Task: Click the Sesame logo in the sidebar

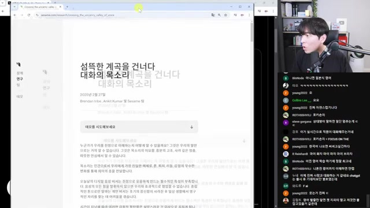Action: (18, 64)
